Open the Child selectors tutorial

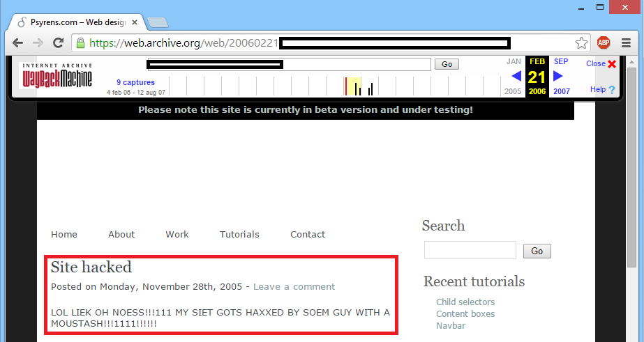pos(465,302)
